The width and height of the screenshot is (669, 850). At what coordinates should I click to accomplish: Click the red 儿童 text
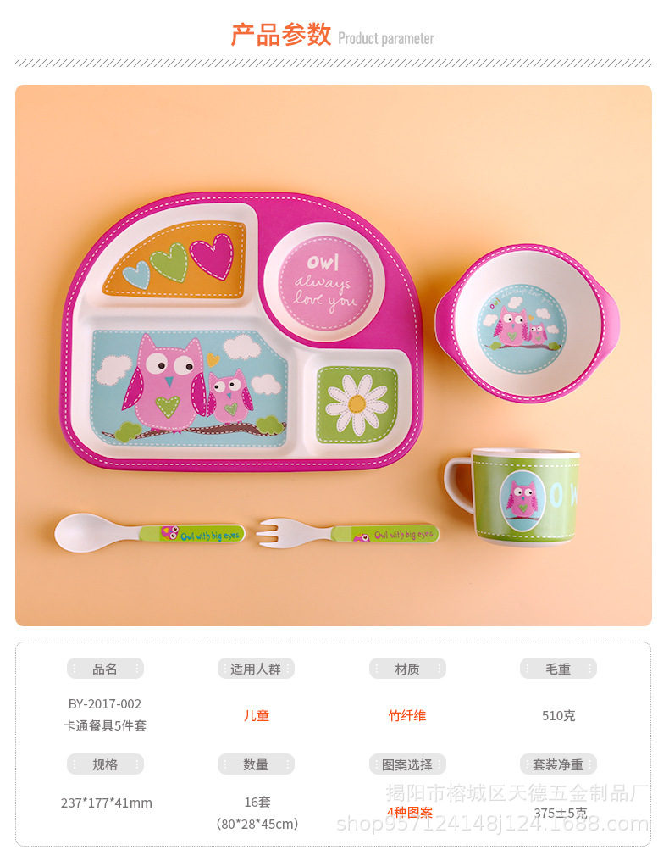257,715
